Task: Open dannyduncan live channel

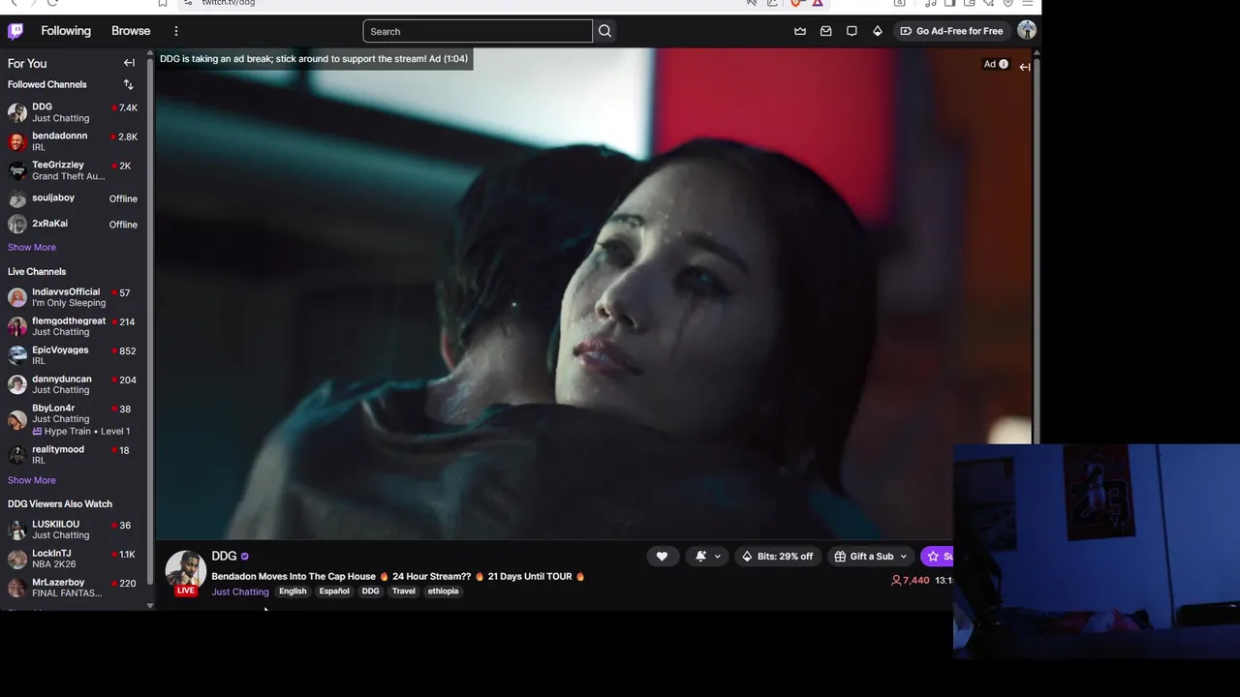Action: pos(73,384)
